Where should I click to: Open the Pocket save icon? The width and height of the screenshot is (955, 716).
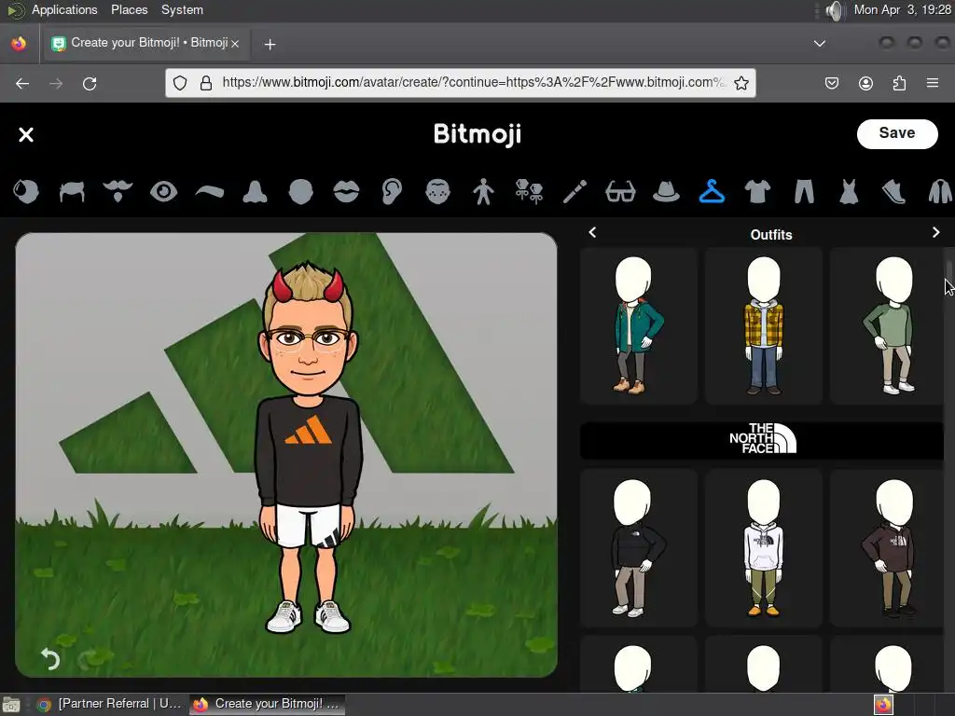click(831, 83)
